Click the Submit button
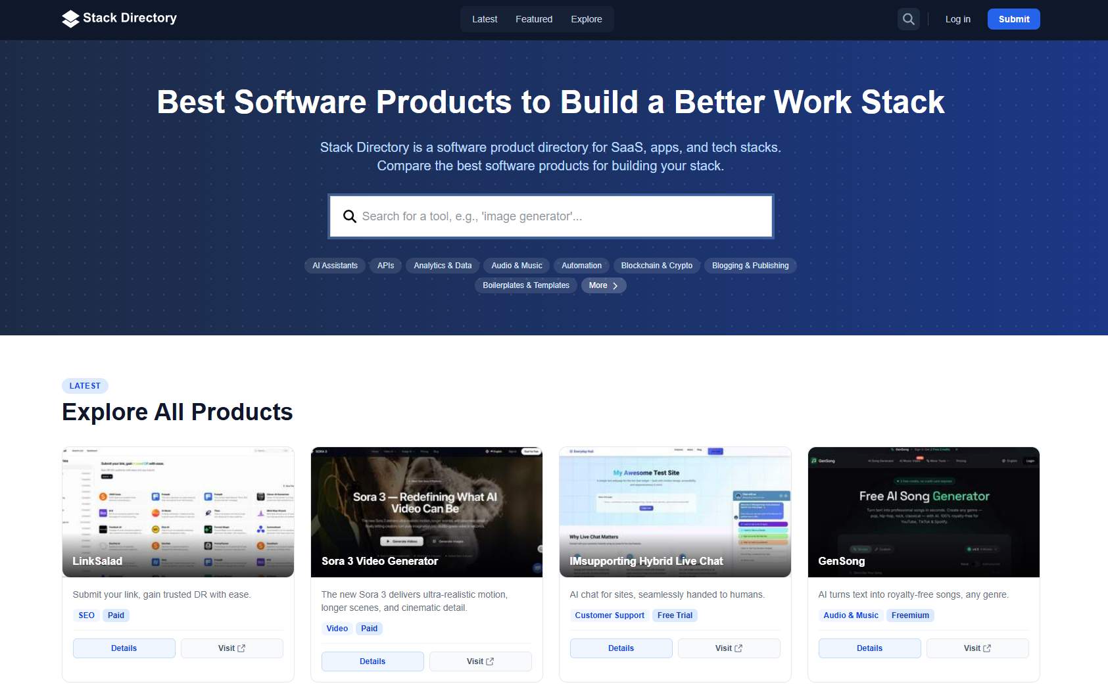1108x697 pixels. (1013, 19)
